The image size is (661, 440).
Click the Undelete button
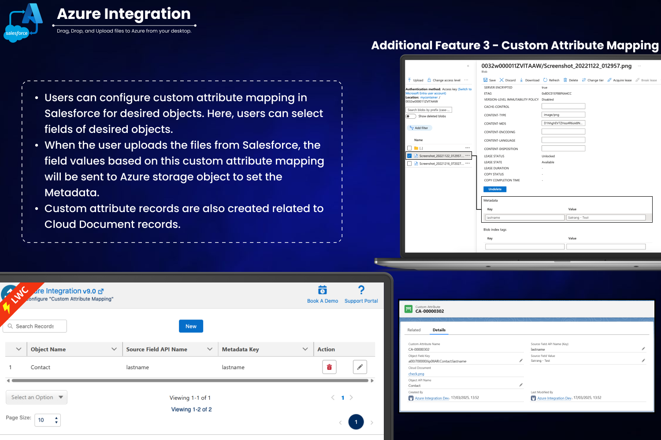coord(495,189)
